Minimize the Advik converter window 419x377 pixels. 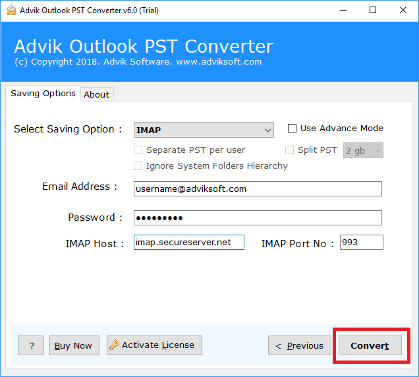click(x=343, y=10)
